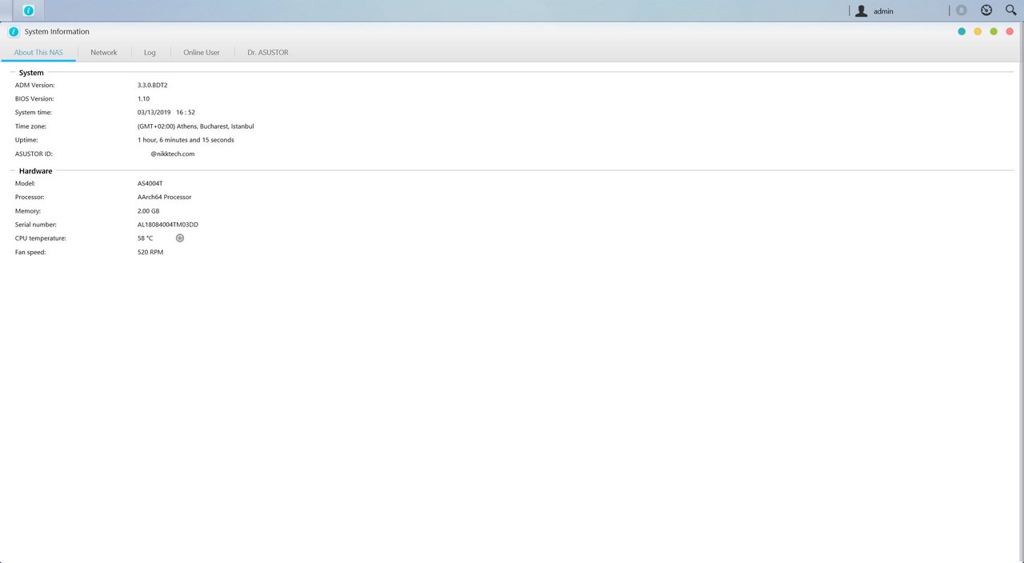Click the Serial number label
This screenshot has width=1024, height=563.
coord(36,225)
